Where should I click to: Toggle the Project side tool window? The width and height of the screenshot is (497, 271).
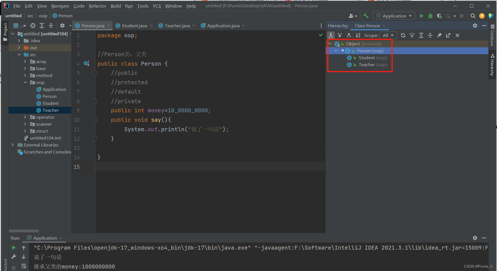pyautogui.click(x=5, y=32)
